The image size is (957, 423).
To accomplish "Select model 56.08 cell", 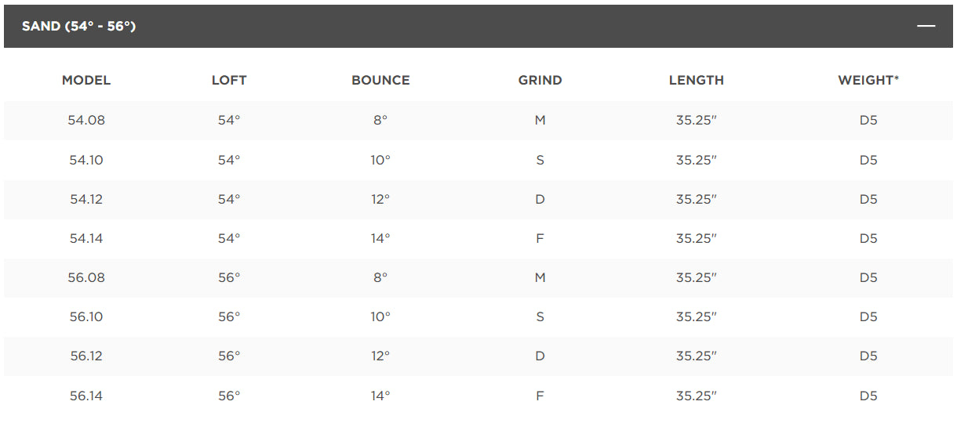I will click(86, 277).
